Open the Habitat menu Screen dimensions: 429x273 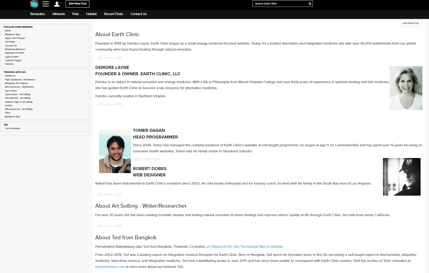tap(91, 14)
